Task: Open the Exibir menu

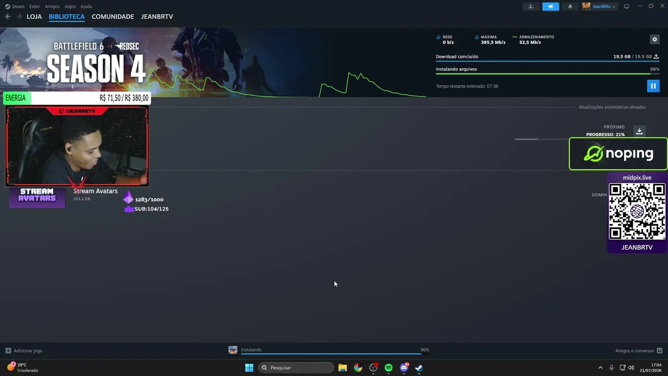Action: [x=34, y=6]
